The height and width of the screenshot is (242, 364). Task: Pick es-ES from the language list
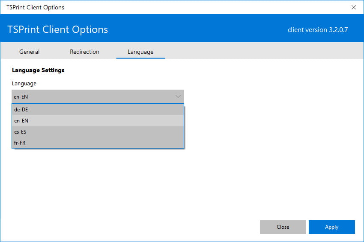pos(98,131)
